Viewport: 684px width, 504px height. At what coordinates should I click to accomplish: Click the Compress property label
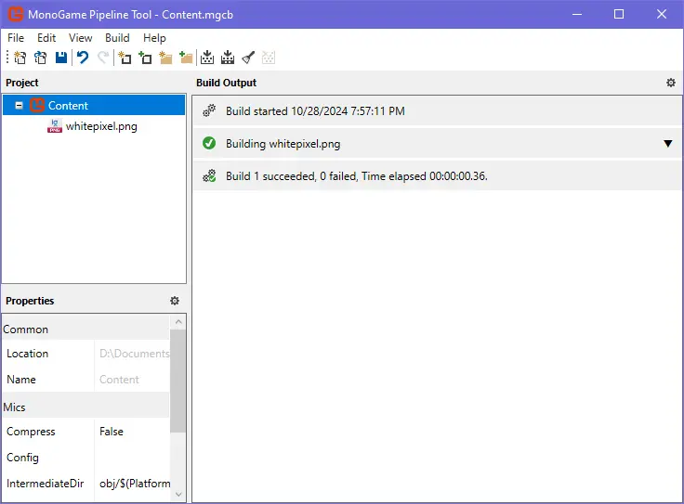point(31,432)
